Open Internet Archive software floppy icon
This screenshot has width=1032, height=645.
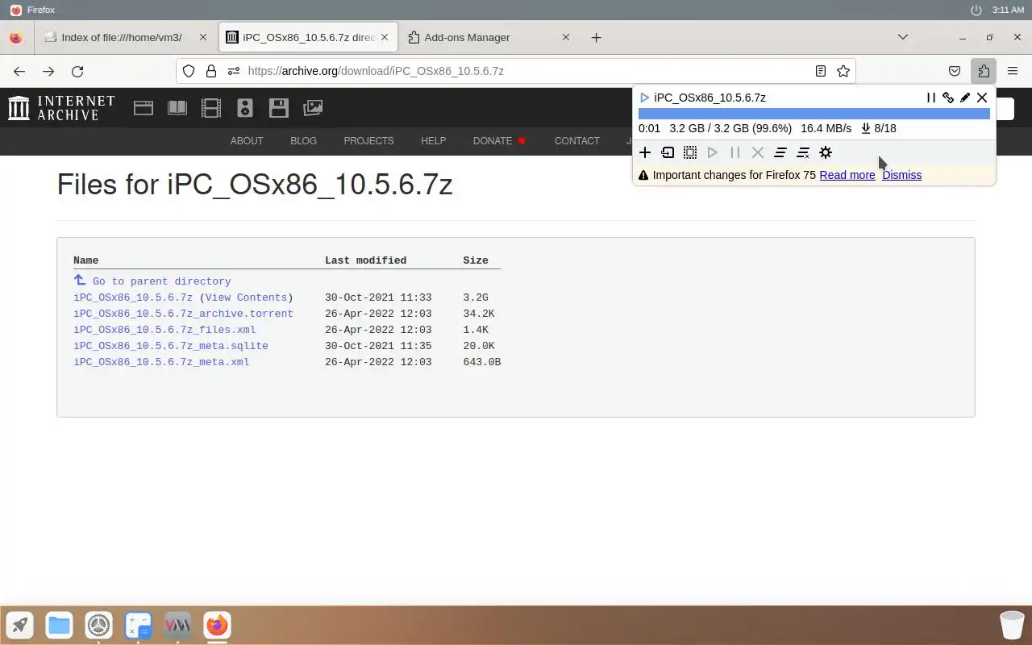[x=279, y=108]
